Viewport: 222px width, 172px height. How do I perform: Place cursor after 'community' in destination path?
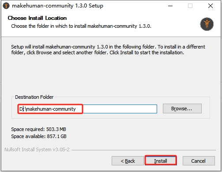[76, 109]
